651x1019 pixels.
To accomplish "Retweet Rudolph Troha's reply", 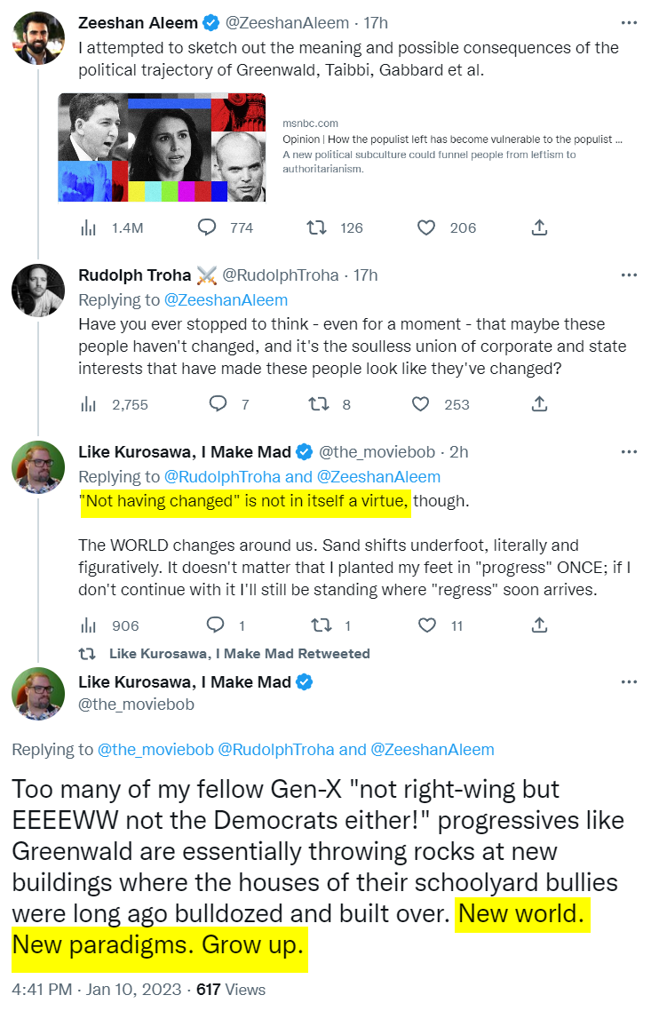I will [x=317, y=404].
